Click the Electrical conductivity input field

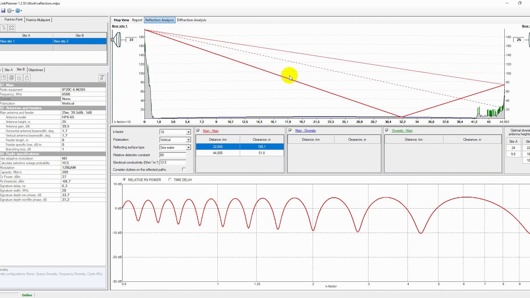[173, 162]
